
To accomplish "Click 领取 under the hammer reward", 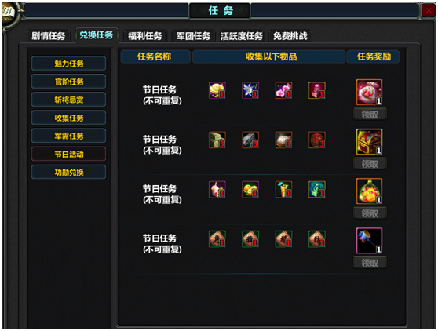I will point(370,263).
